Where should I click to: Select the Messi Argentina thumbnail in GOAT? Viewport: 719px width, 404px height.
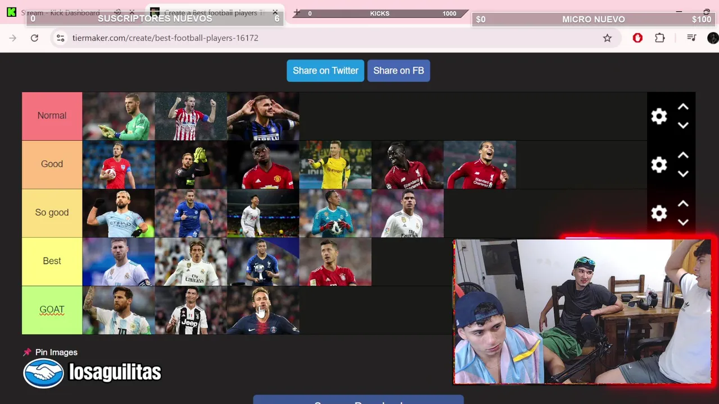click(x=119, y=310)
